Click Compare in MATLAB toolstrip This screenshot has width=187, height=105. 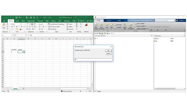(118, 27)
